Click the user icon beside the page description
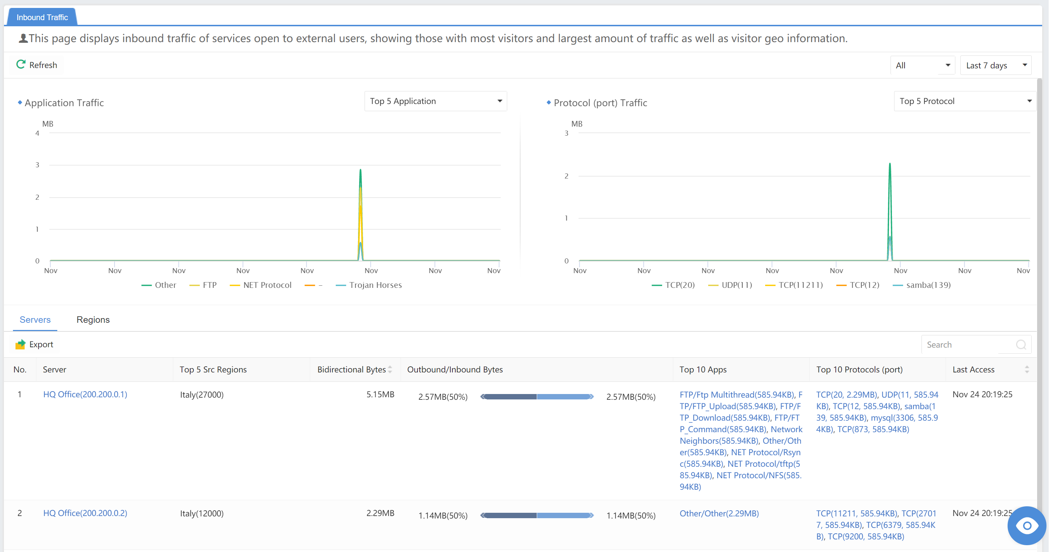This screenshot has width=1049, height=552. pos(23,39)
